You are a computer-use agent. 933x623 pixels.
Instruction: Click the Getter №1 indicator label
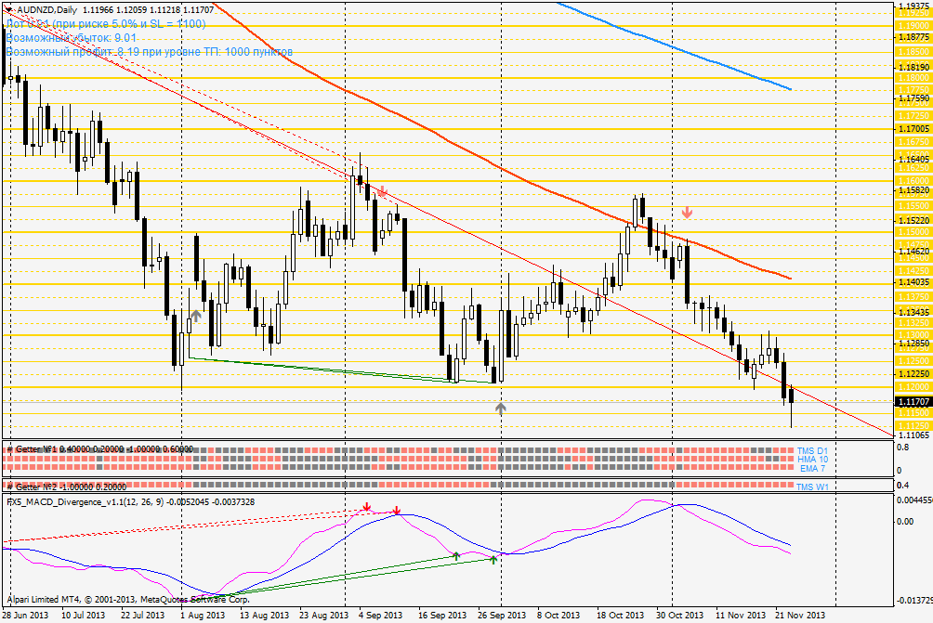click(99, 448)
